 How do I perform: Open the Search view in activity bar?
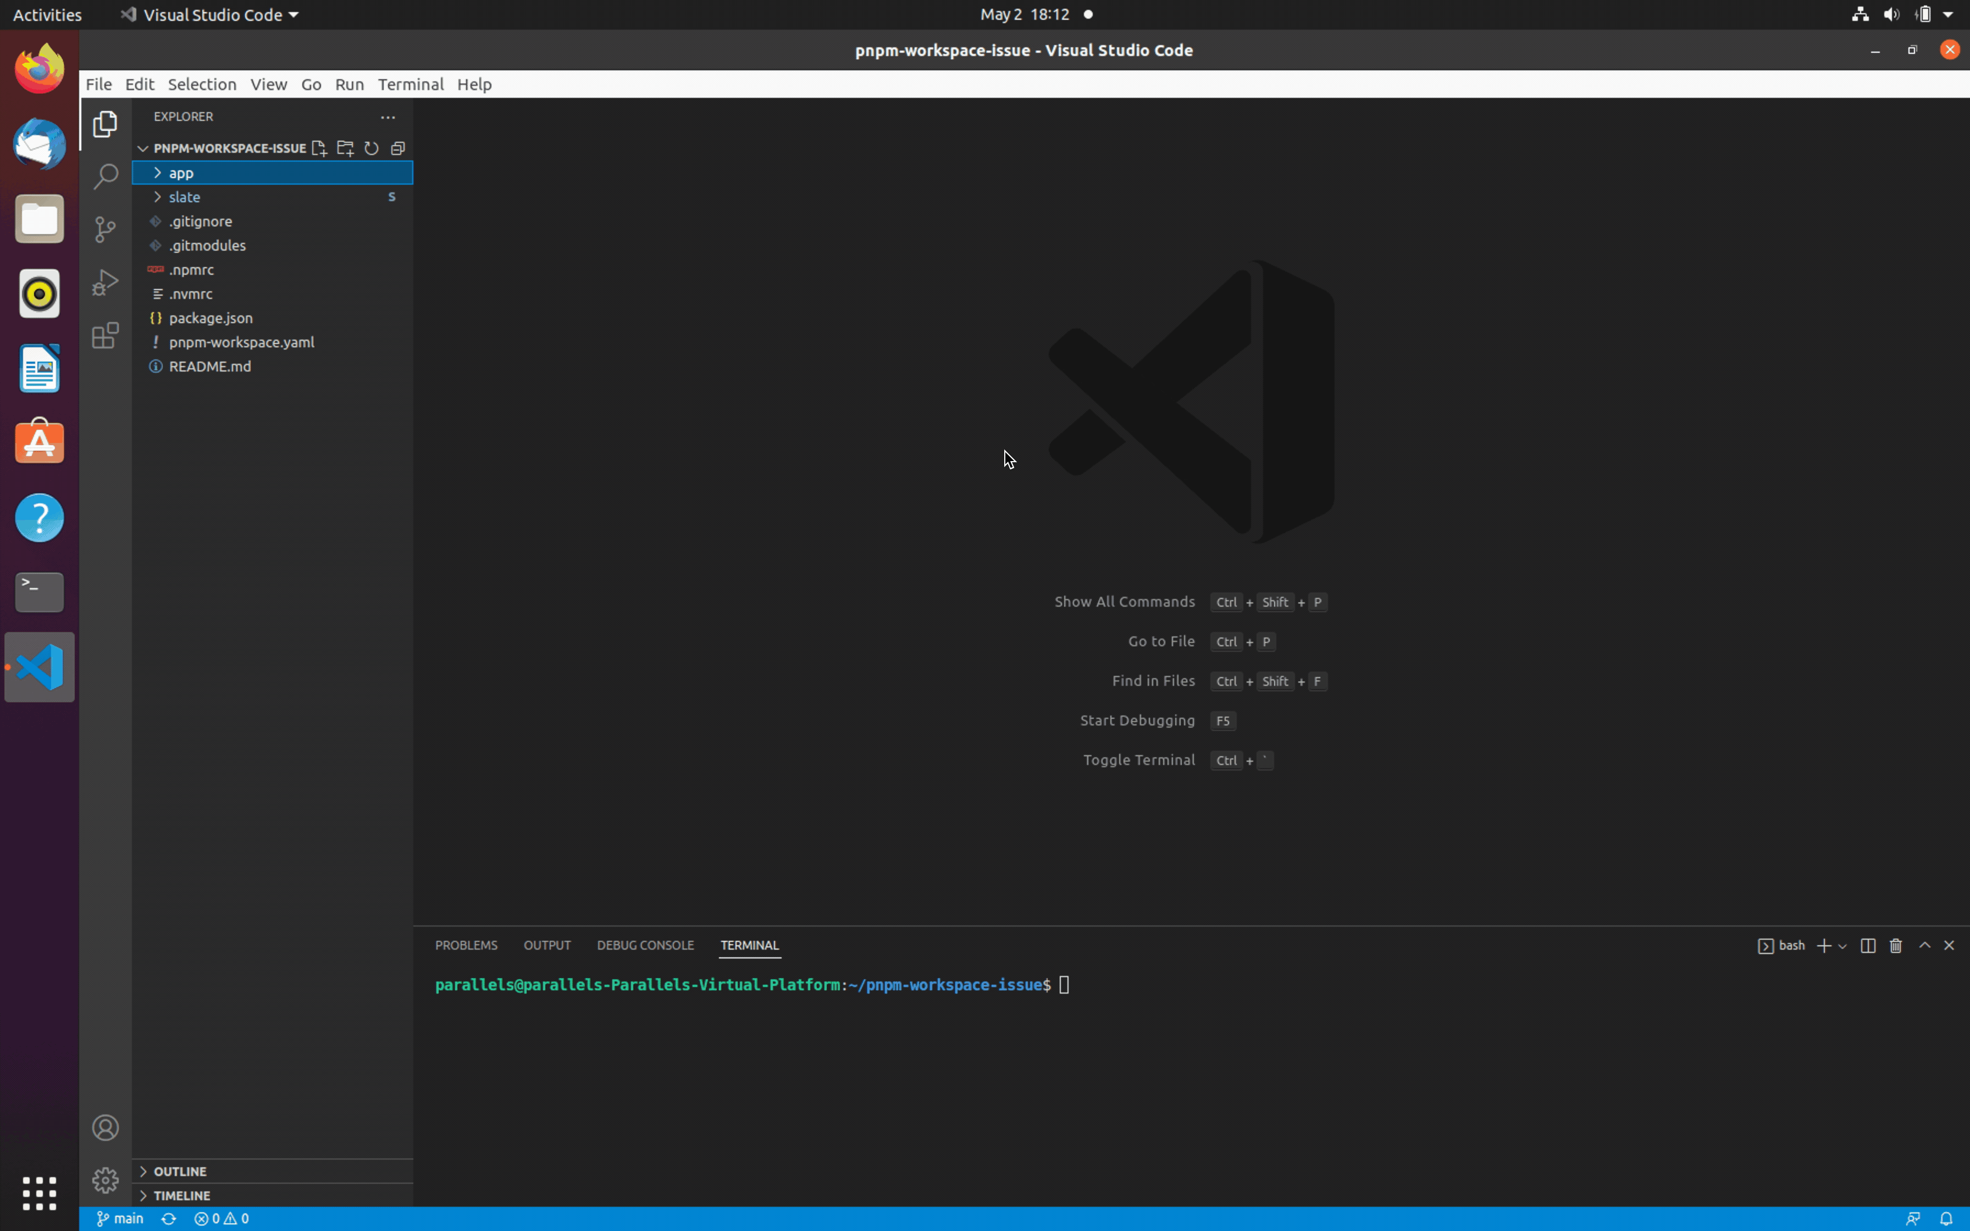105,176
